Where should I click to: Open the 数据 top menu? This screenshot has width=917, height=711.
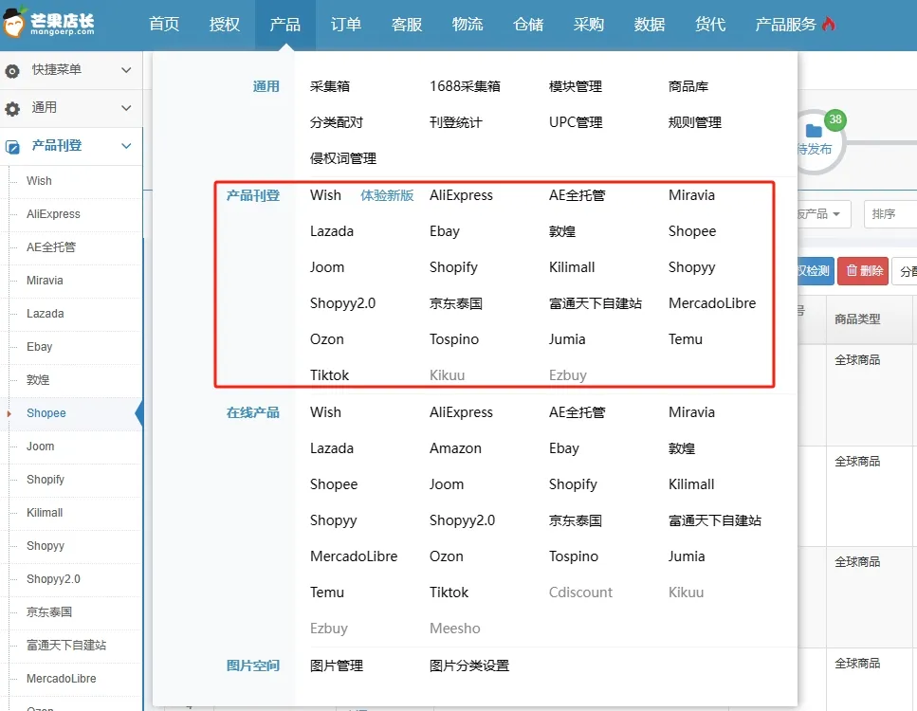pyautogui.click(x=650, y=24)
